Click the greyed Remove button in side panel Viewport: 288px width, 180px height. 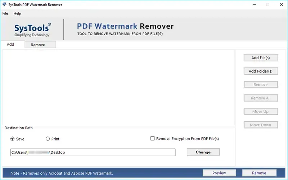[x=261, y=85]
